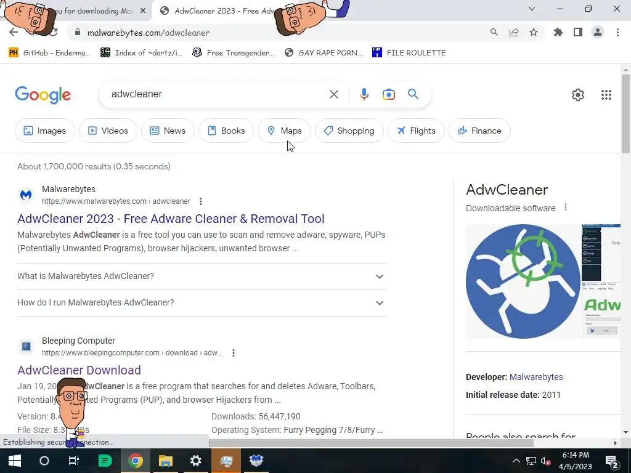
Task: Open the Chrome three-dot menu
Action: point(617,33)
